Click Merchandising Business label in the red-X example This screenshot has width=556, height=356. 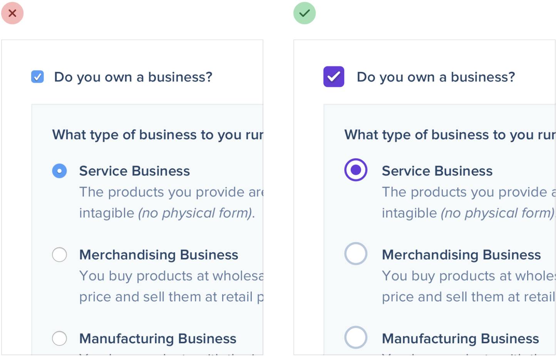(159, 255)
